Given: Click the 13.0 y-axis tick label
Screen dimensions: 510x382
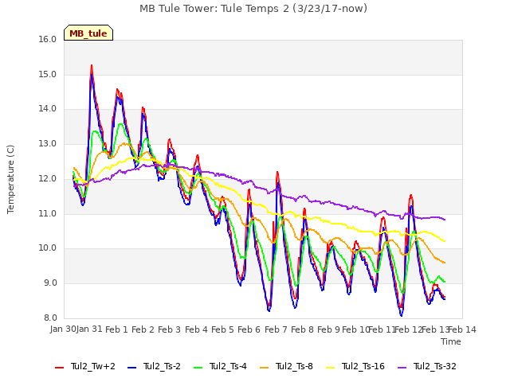Looking at the screenshot, I should 48,143.
